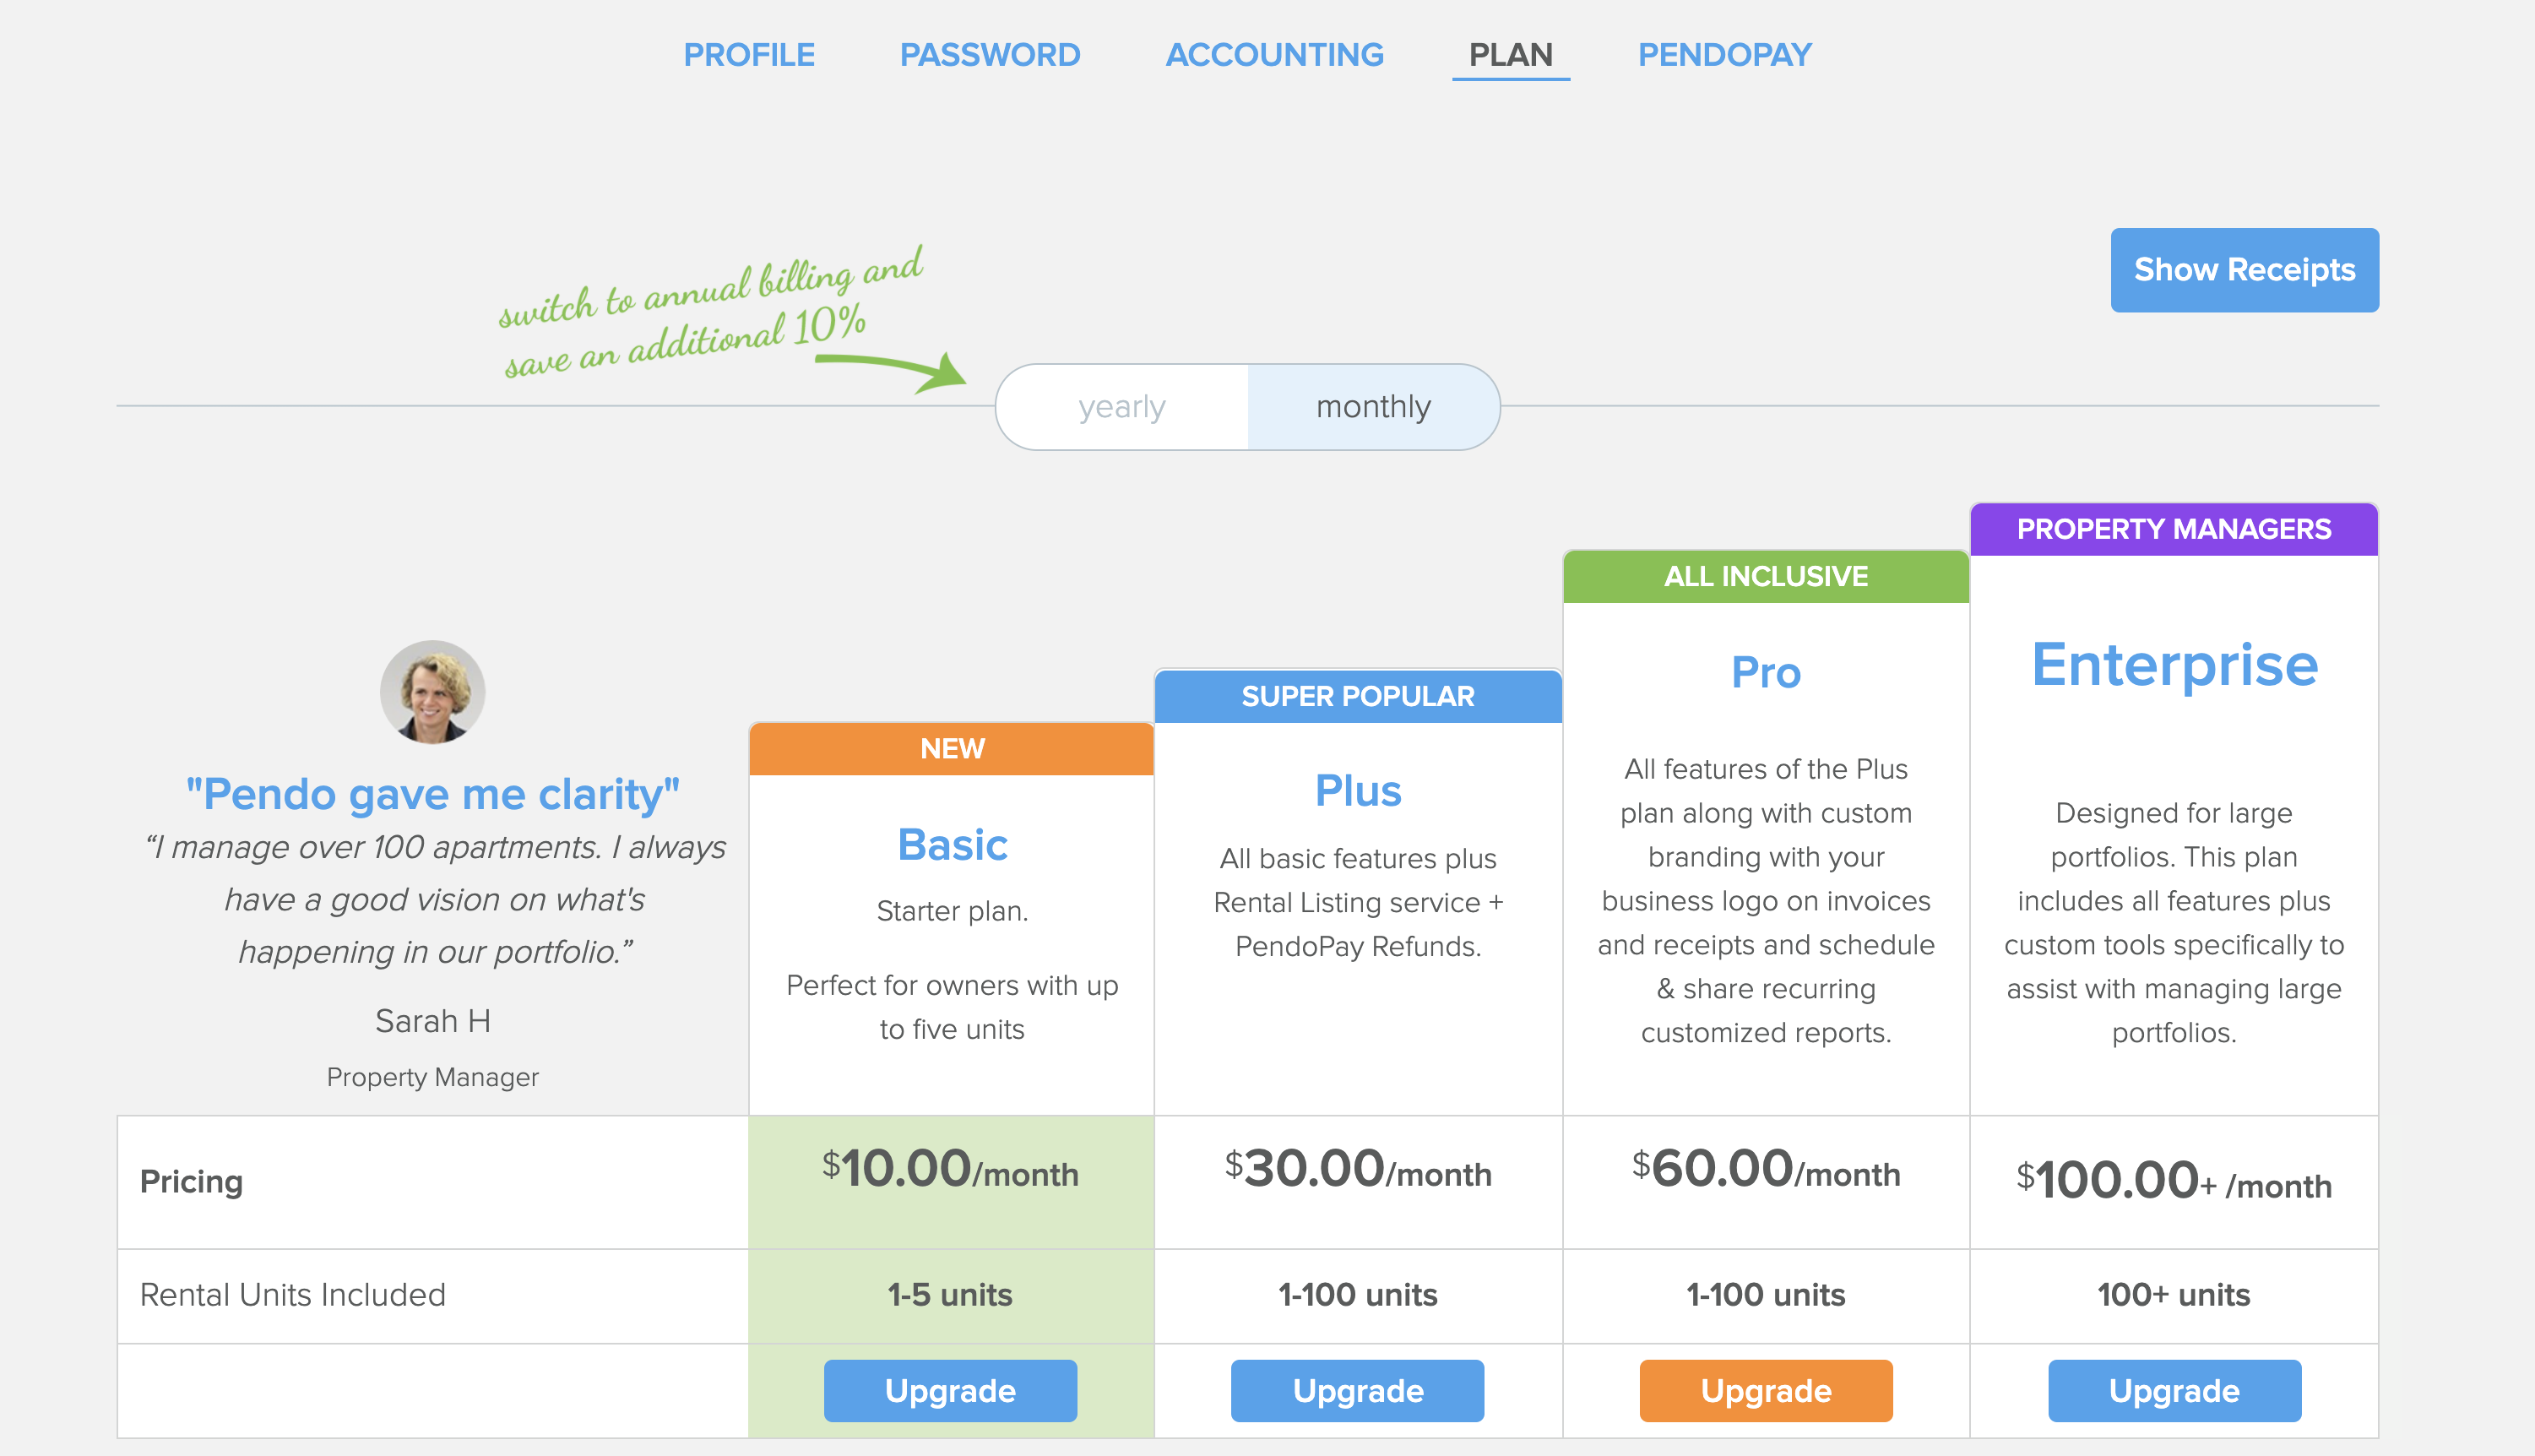Switch to the PendoPay tab
Image resolution: width=2535 pixels, height=1456 pixels.
pos(1724,54)
